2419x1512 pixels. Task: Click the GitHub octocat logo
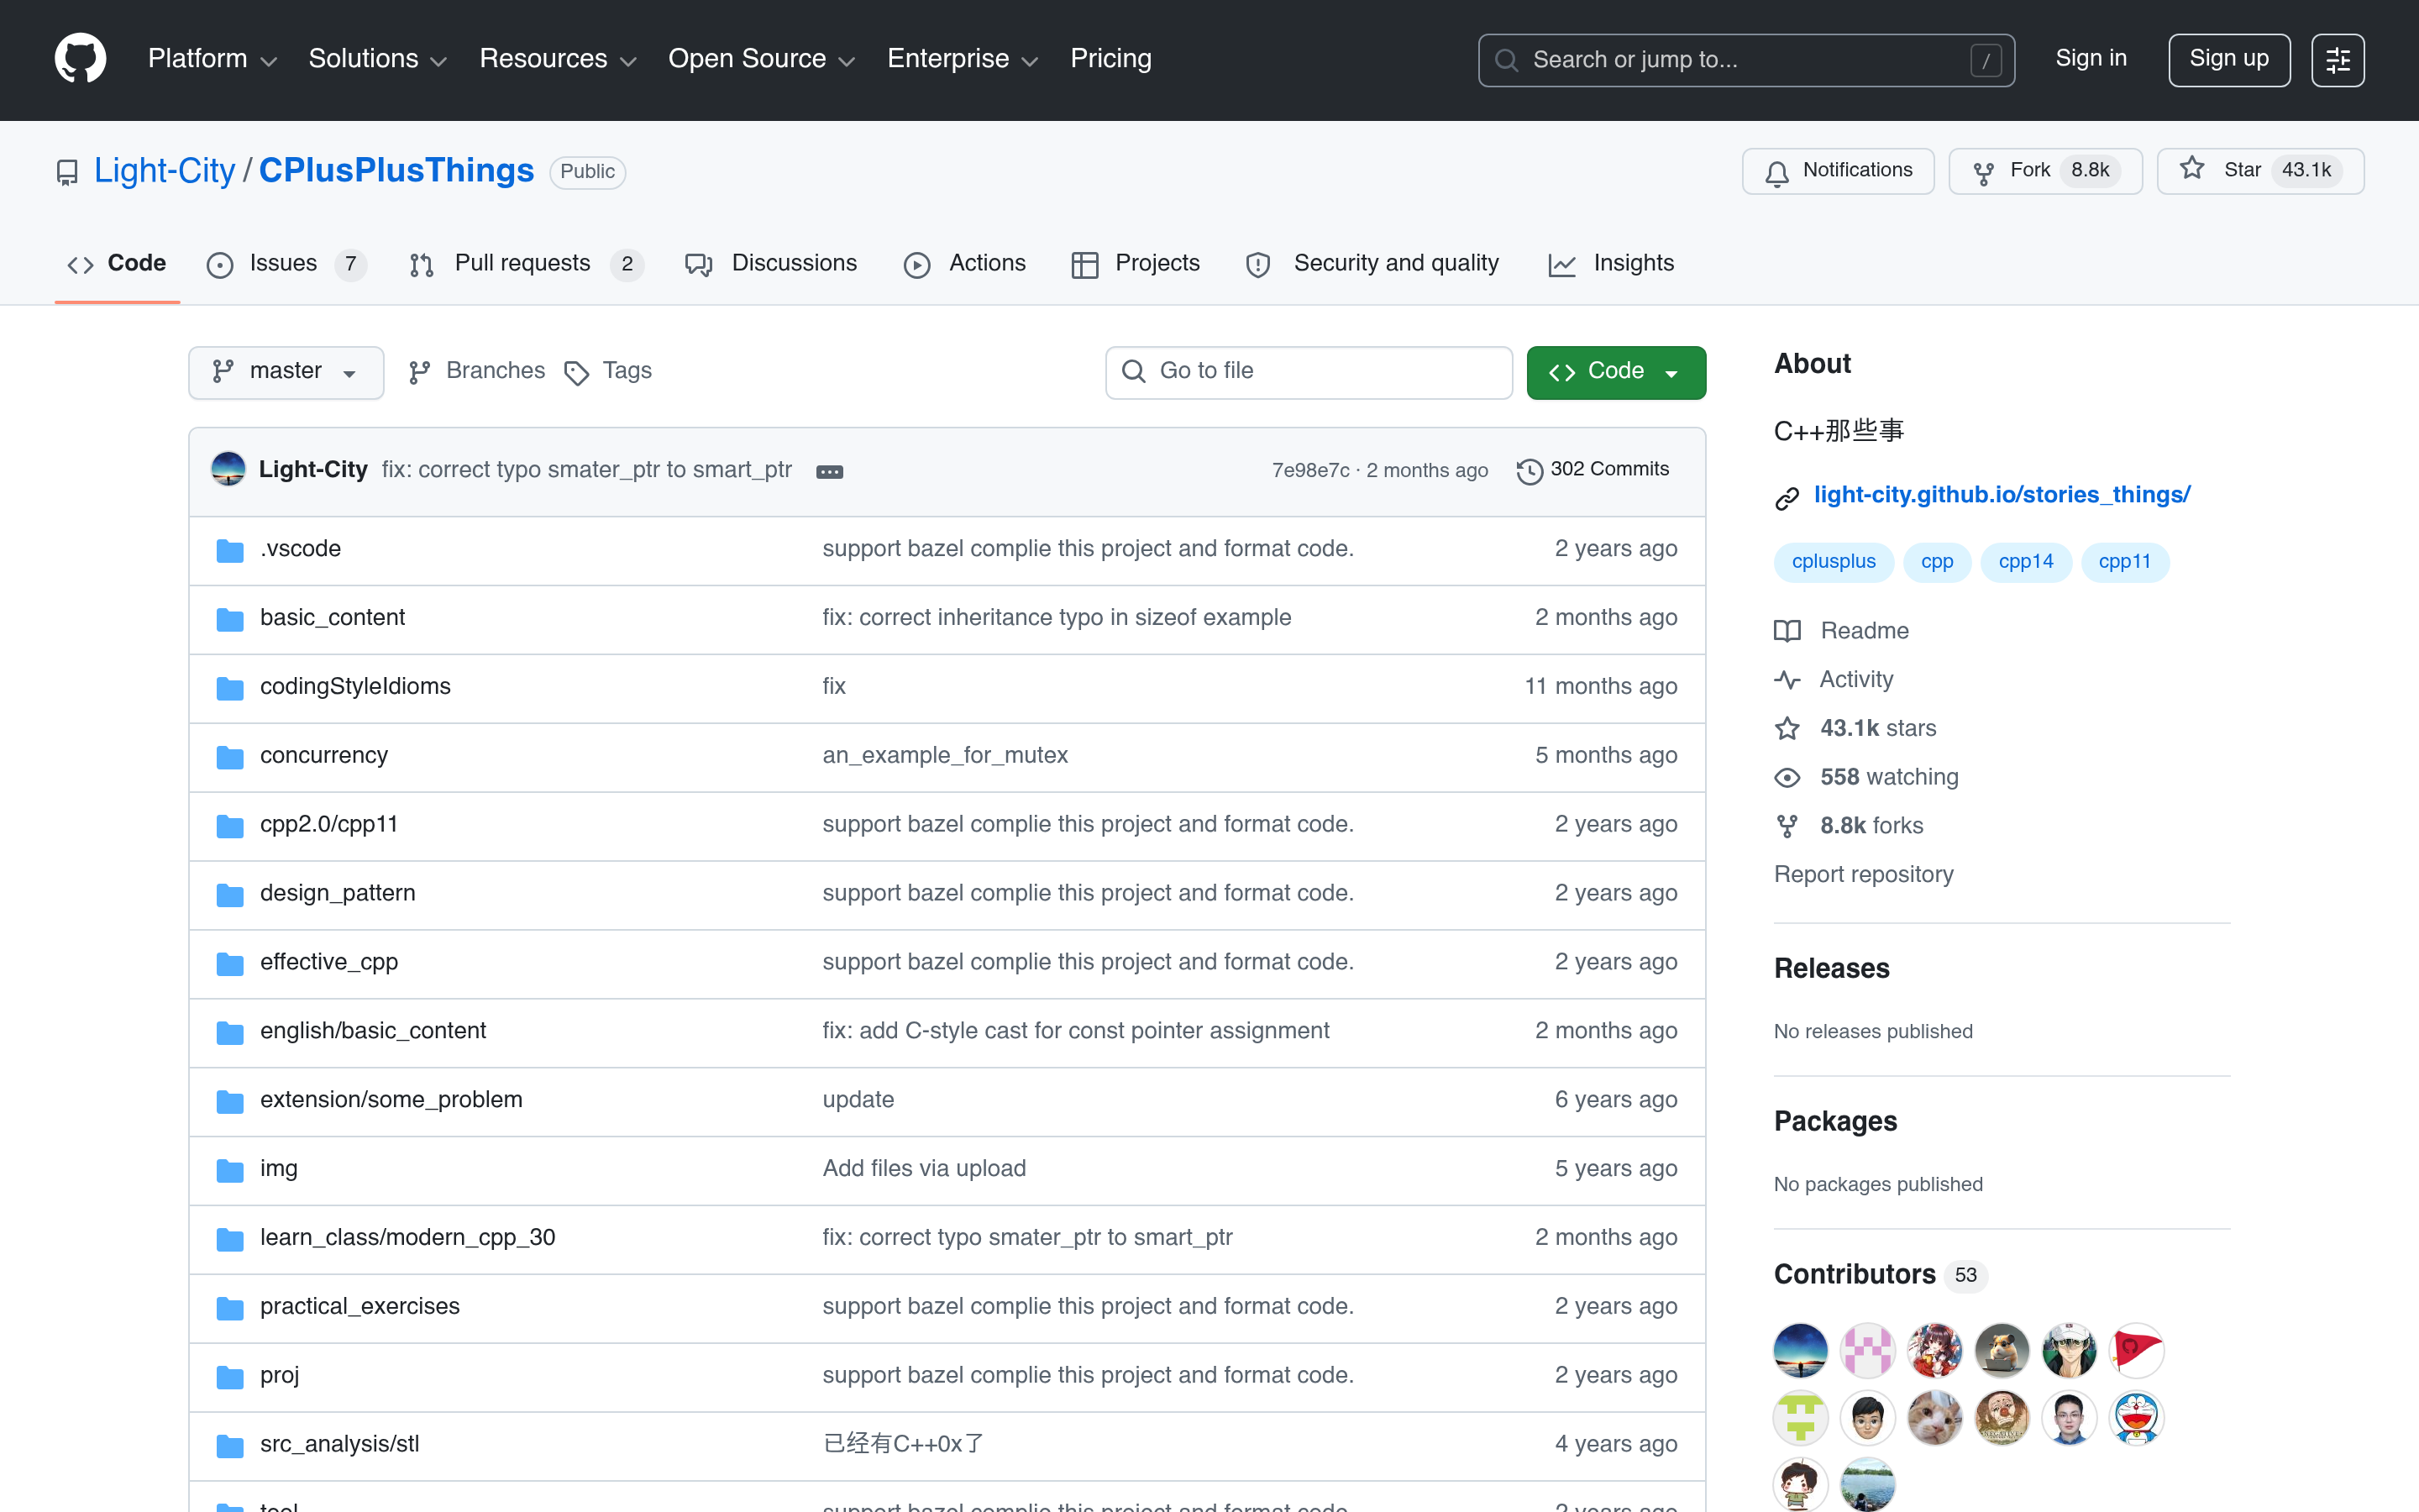80,59
